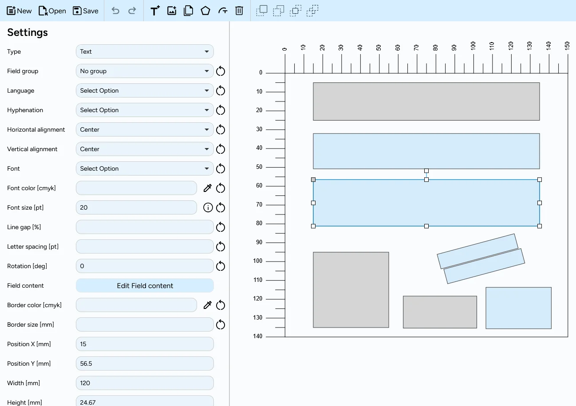Add a new image field
Viewport: 576px width, 406px height.
172,11
